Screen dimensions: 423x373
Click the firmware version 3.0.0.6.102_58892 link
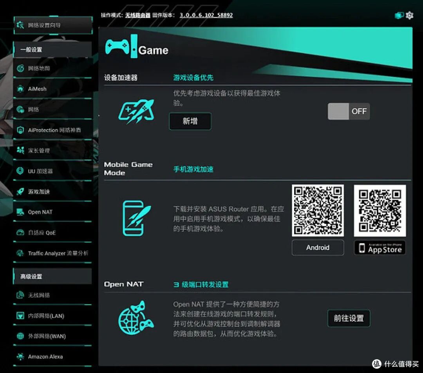pyautogui.click(x=206, y=15)
